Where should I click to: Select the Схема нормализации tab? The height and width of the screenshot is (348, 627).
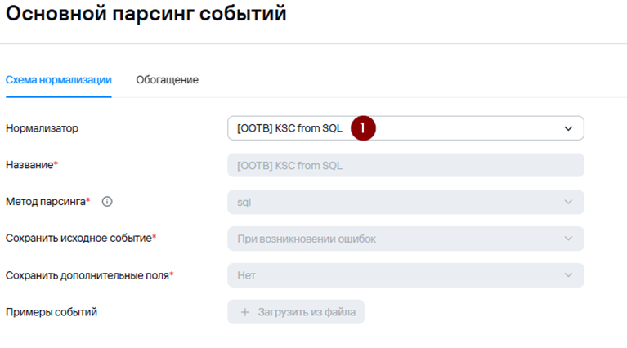(x=58, y=80)
